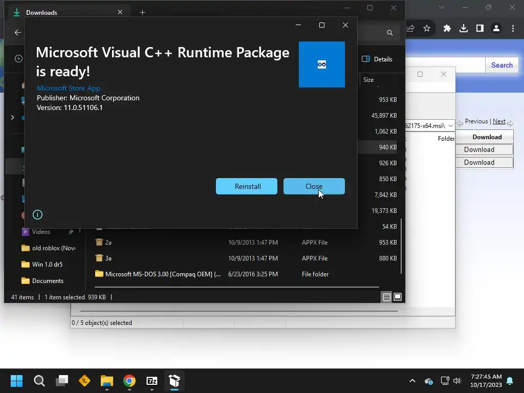Close the Downloads tab in File Explorer
The width and height of the screenshot is (524, 393).
click(x=120, y=12)
